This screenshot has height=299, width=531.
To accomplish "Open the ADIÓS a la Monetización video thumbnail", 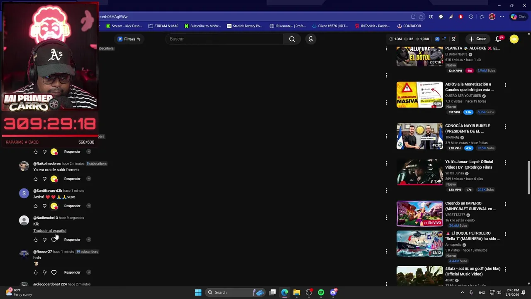I will (419, 95).
